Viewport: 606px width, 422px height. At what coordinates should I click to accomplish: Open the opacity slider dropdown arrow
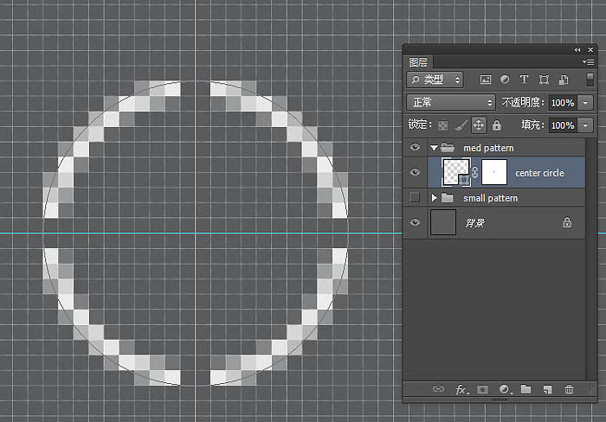586,102
